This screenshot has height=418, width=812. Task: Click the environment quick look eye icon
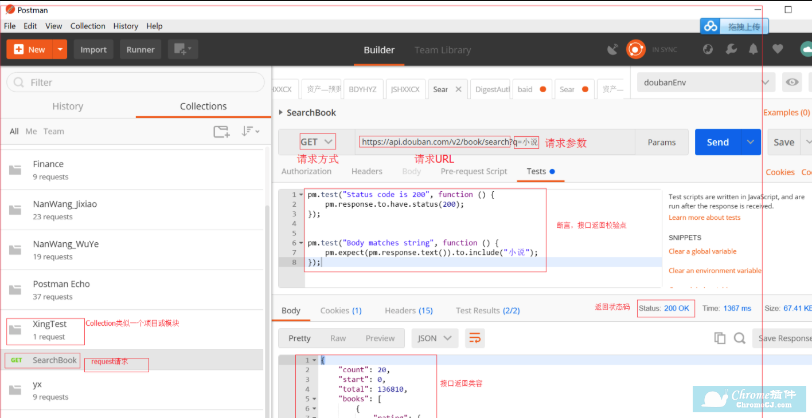tap(792, 82)
